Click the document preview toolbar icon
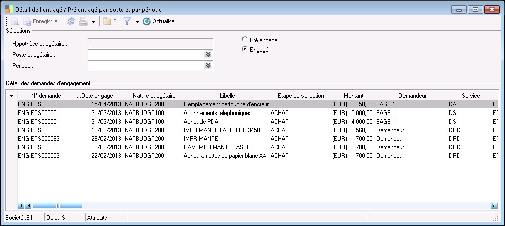Screen dimensions: 505x226 tap(15, 21)
